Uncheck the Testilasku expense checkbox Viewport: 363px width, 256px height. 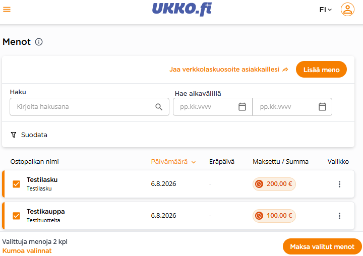[x=16, y=184]
